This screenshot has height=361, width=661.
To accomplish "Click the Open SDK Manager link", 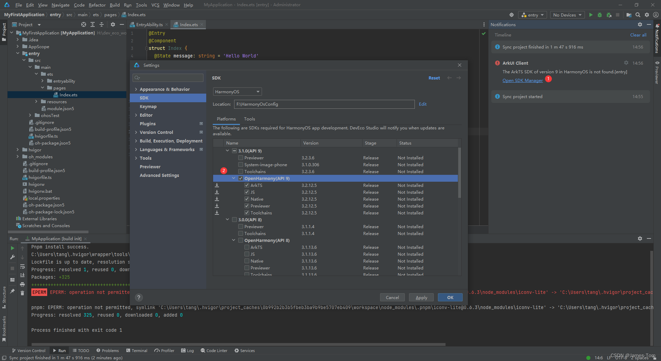I will click(x=522, y=80).
